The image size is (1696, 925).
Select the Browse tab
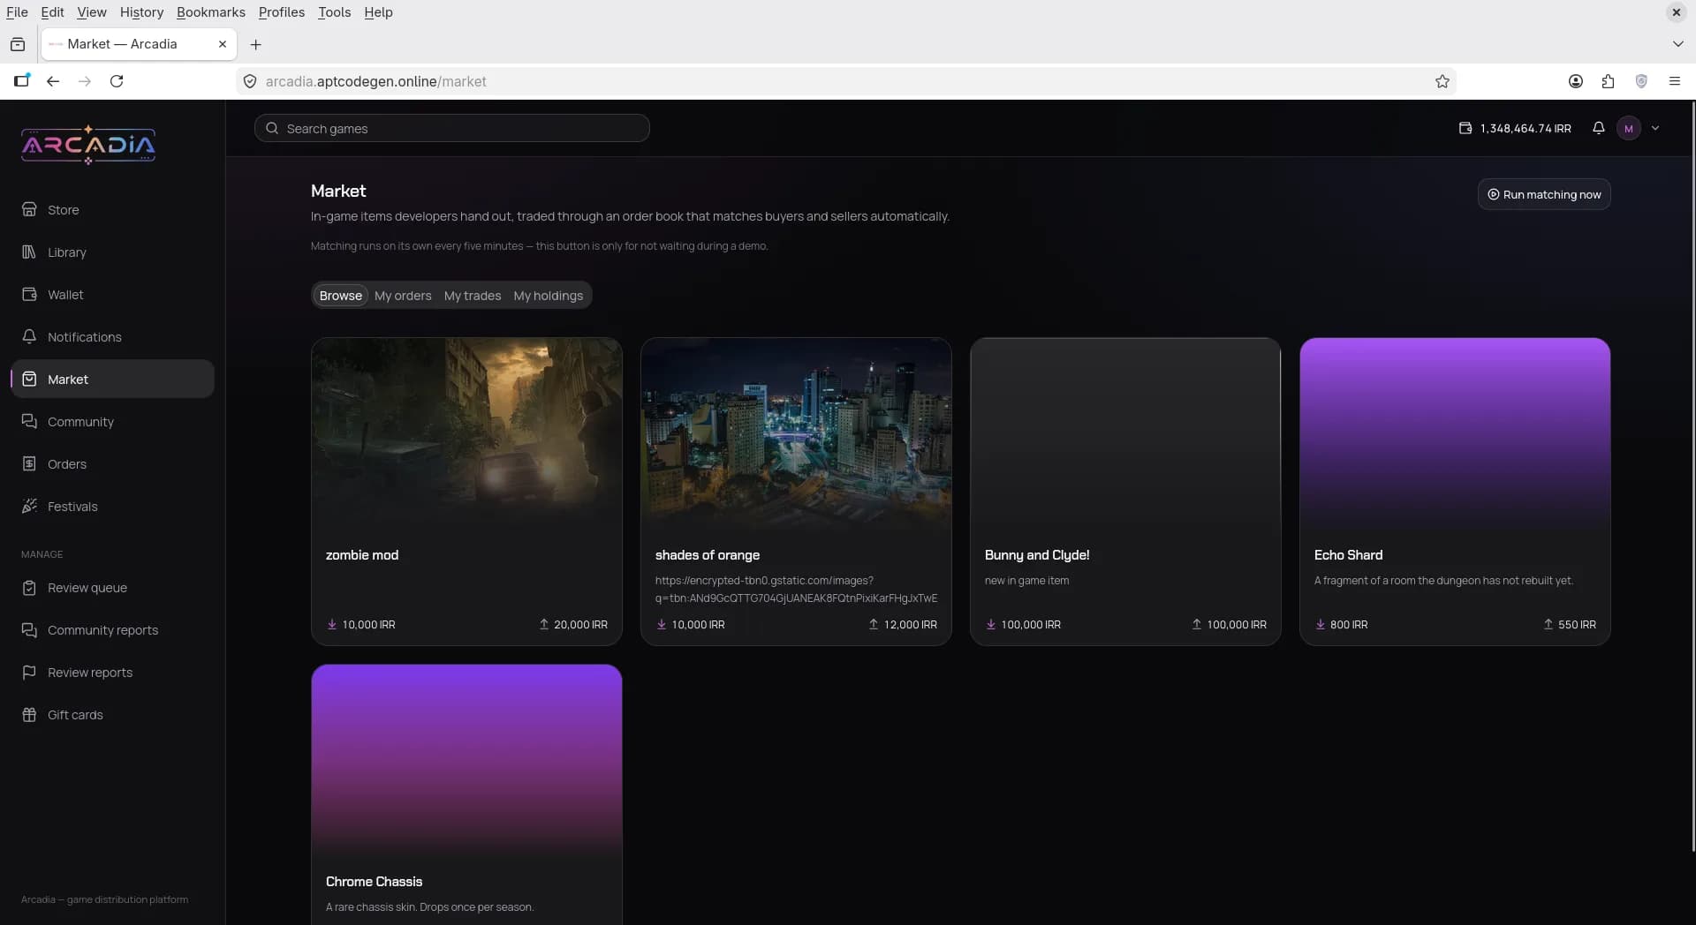[x=341, y=296]
